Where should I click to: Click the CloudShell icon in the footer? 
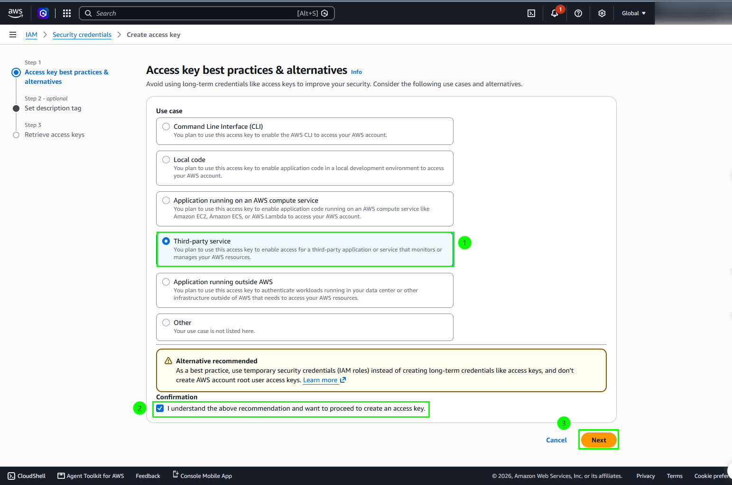click(x=11, y=476)
